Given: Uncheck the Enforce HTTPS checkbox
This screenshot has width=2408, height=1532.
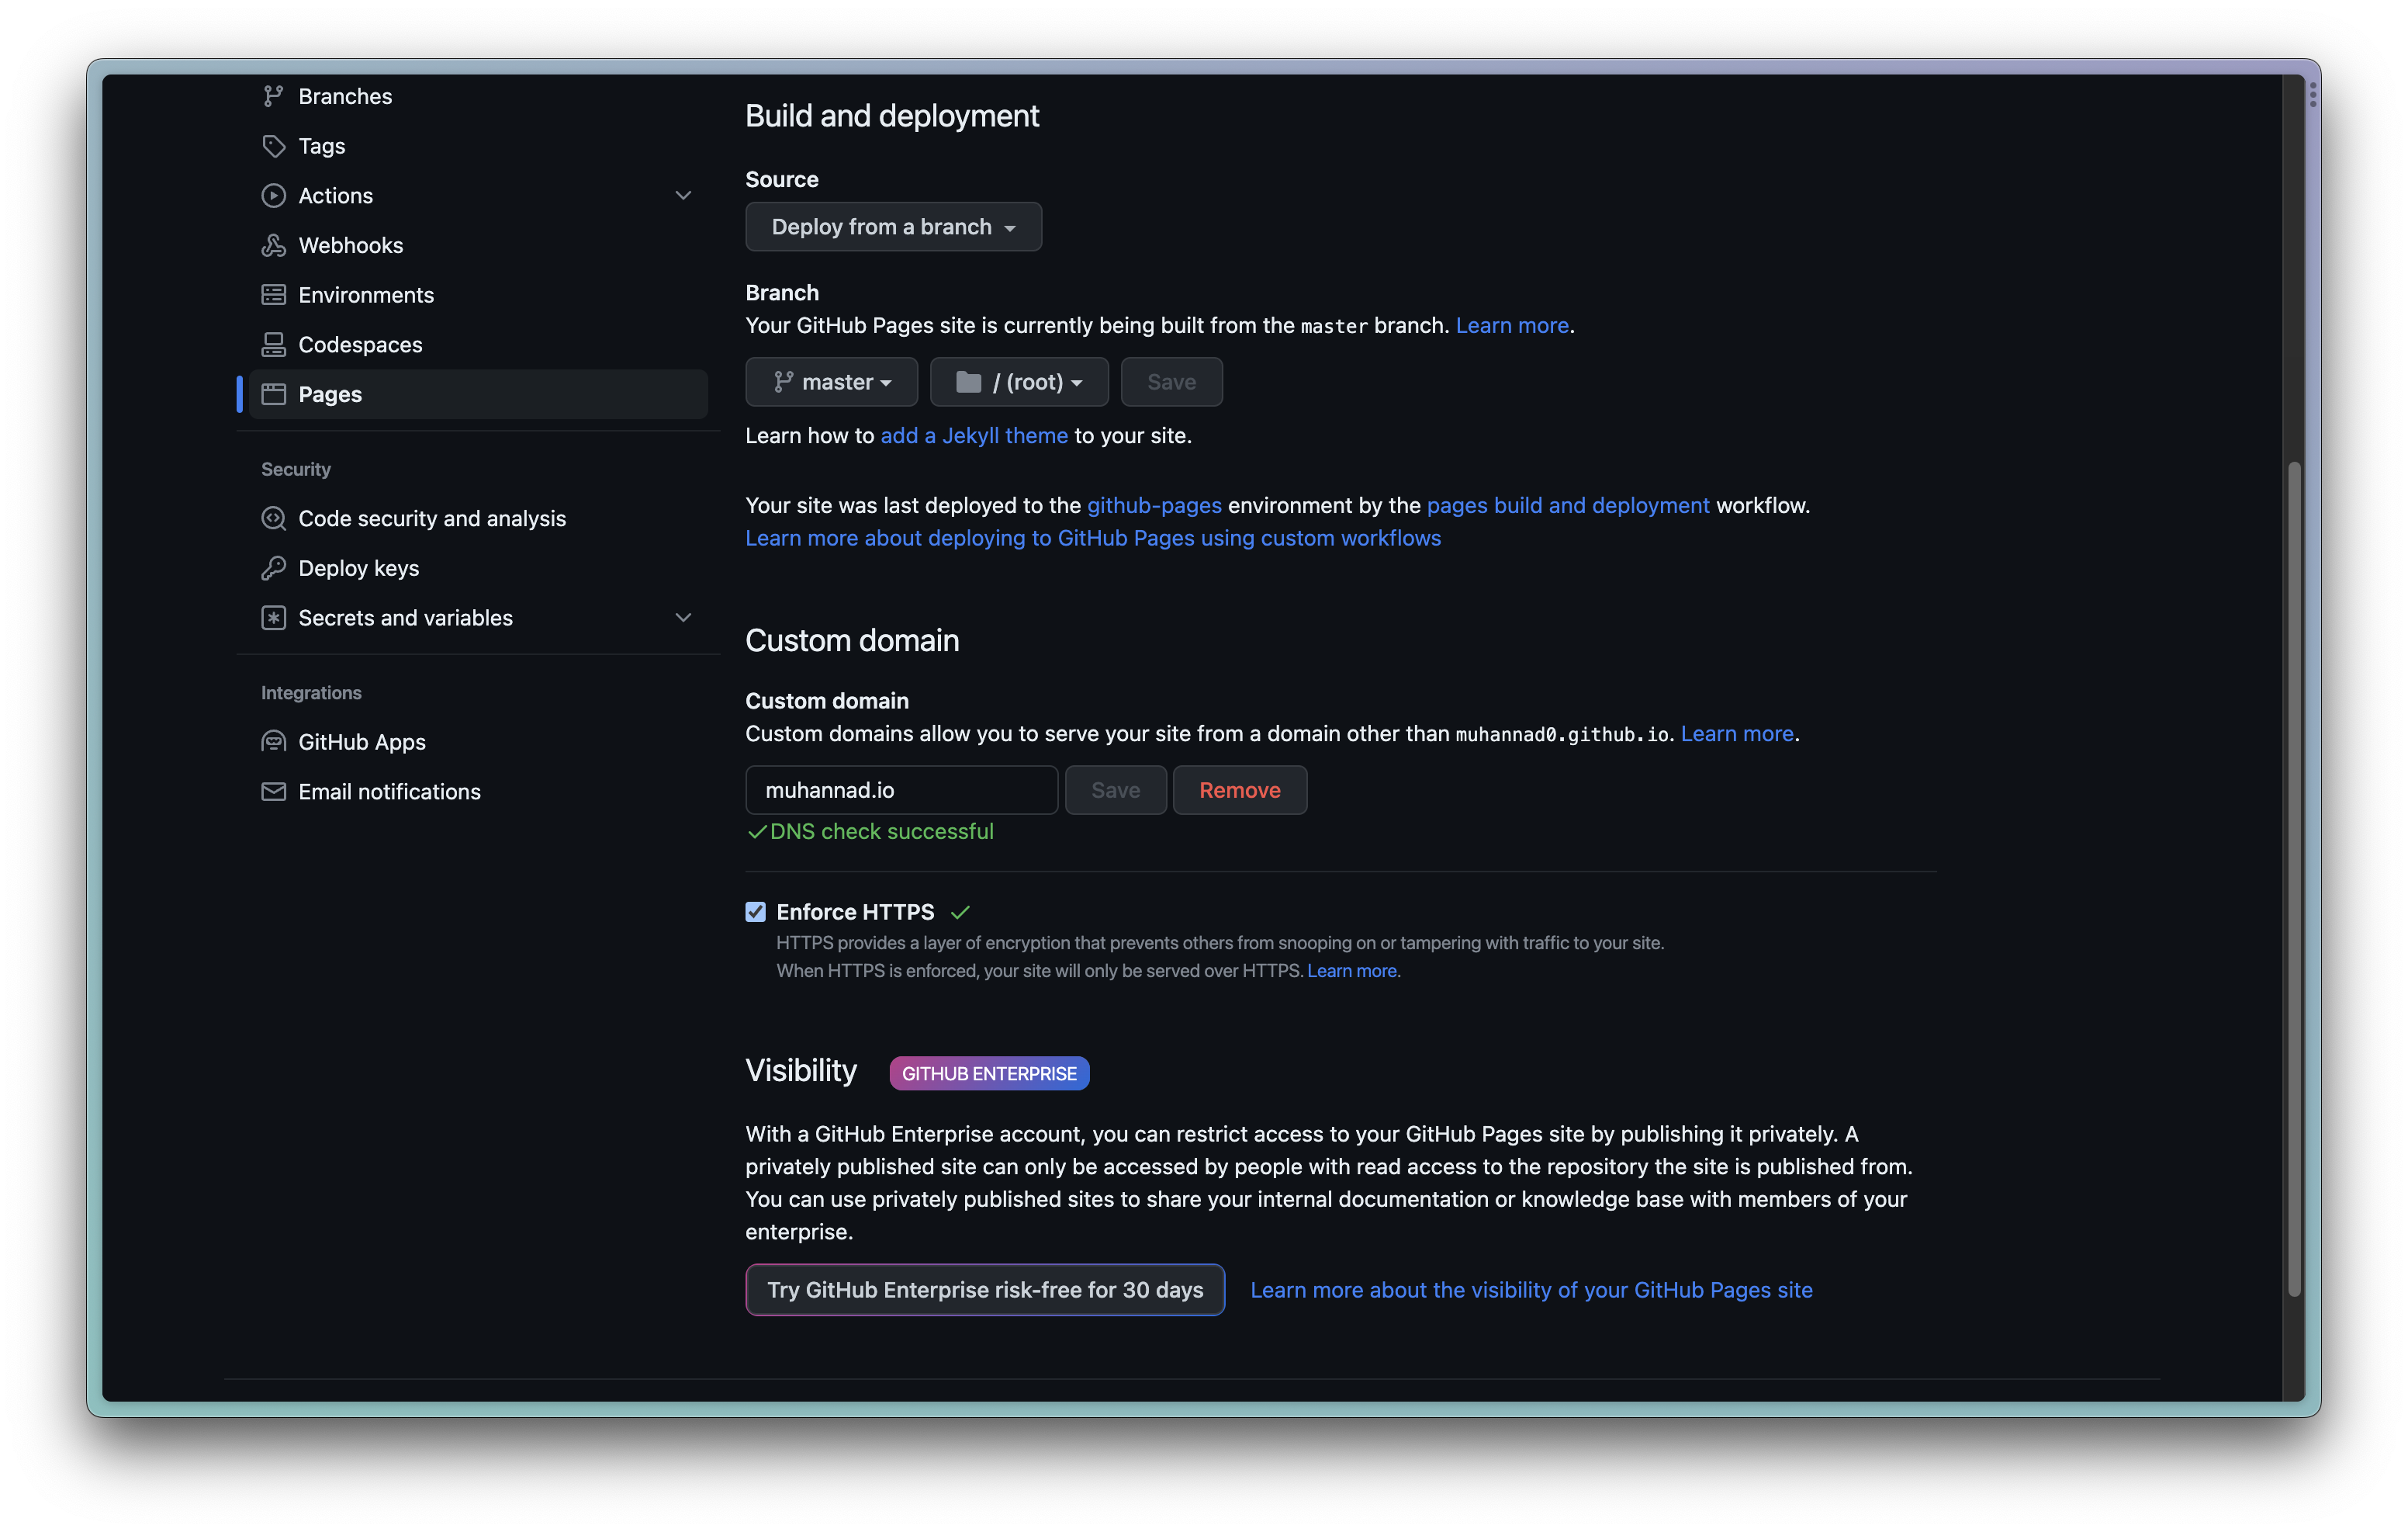Looking at the screenshot, I should tap(755, 912).
